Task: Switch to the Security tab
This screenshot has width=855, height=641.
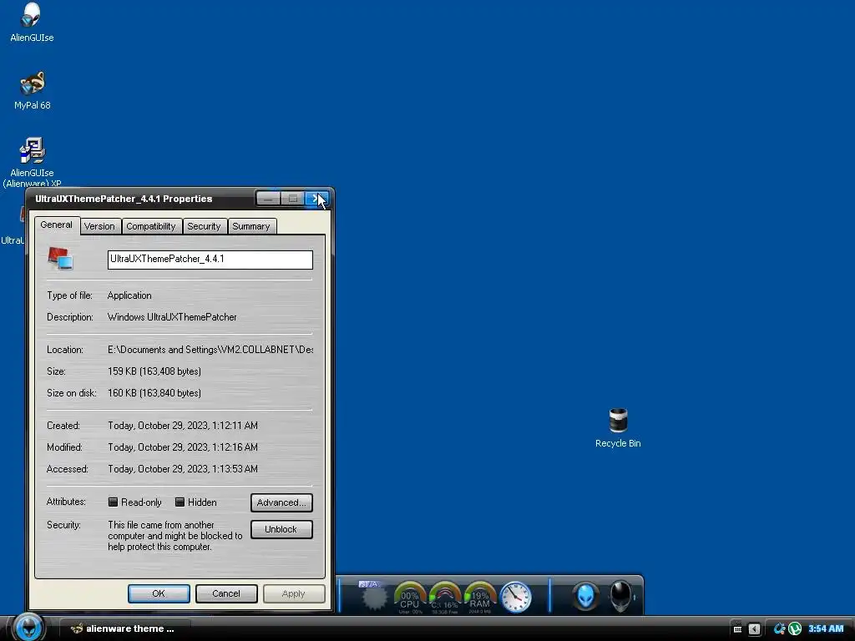Action: [204, 226]
